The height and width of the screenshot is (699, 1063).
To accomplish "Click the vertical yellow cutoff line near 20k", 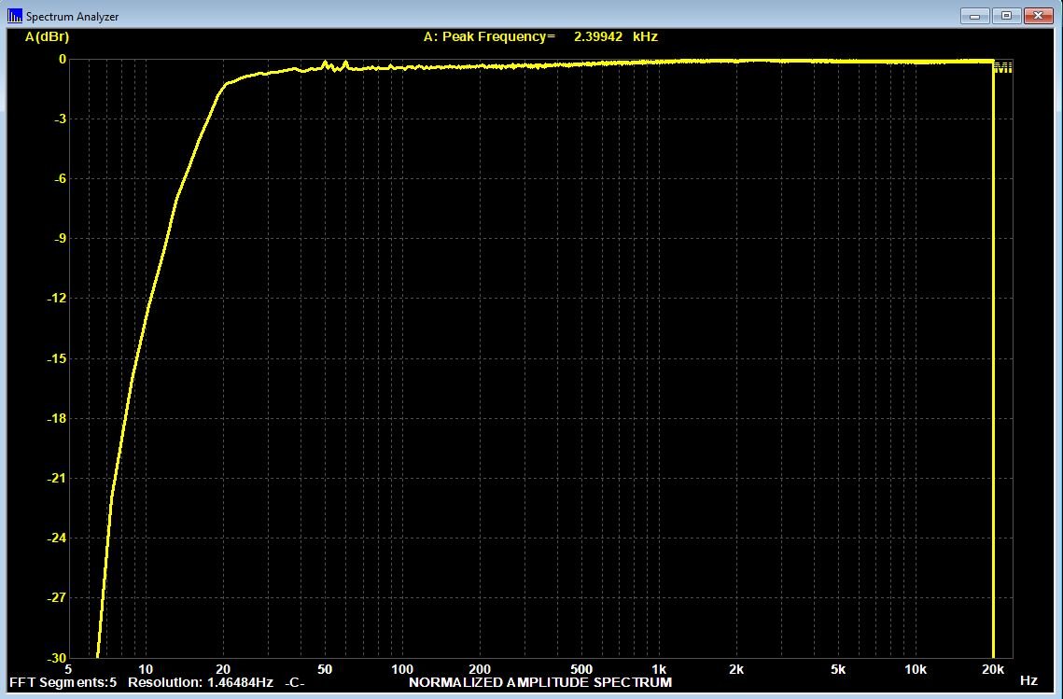I will (x=993, y=373).
